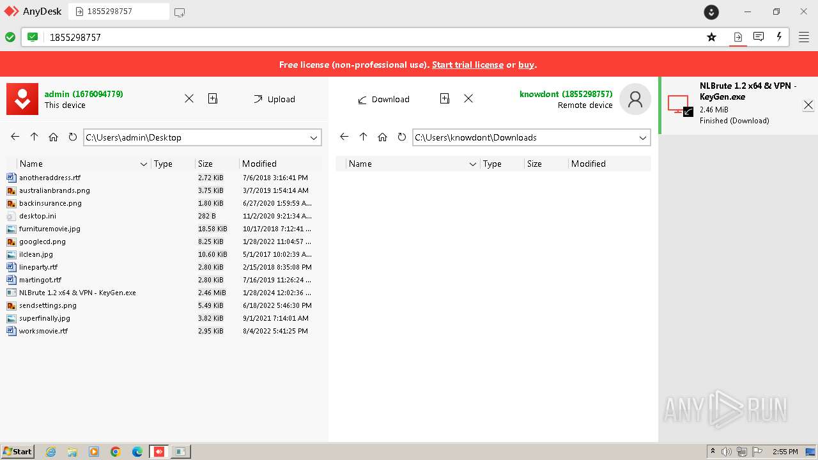Sort remote files by Modified column
This screenshot has height=460, width=818.
609,164
